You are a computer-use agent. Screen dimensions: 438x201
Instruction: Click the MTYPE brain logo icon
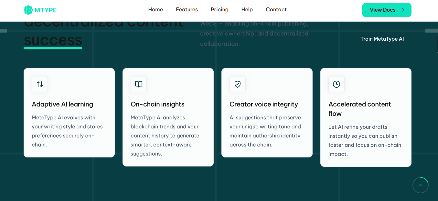[x=28, y=10]
